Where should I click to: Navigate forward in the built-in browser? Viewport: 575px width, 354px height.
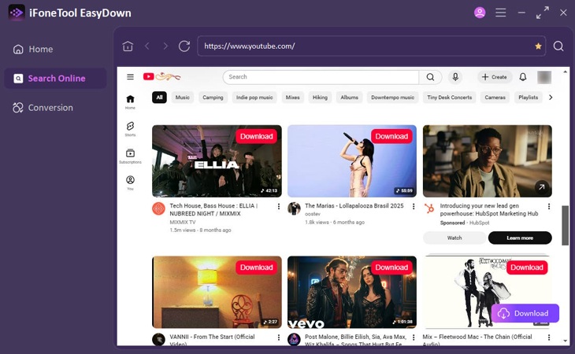165,46
